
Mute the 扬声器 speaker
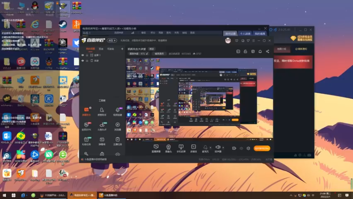pyautogui.click(x=218, y=149)
